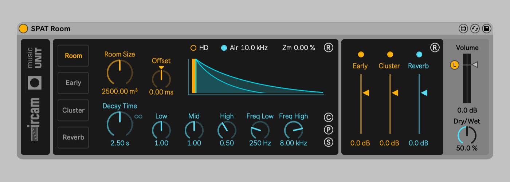Click the Zm 0.00 % value

pos(299,48)
